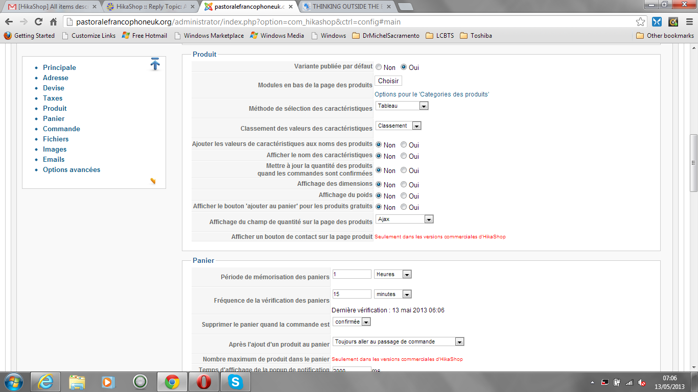Open the Ajax quantity field display dropdown
This screenshot has width=698, height=392.
(x=404, y=219)
